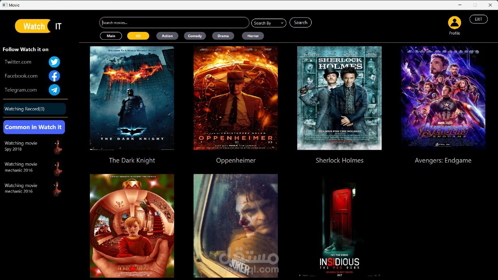Click 'Oppenheimer' title text
The width and height of the screenshot is (498, 280).
(236, 160)
